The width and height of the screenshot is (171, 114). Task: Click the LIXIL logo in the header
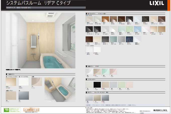click(x=157, y=3)
